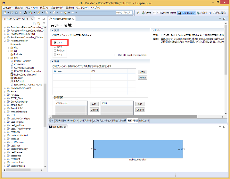Screen dimensions: 230x179
Task: Open the Java perspective
Action: tap(146, 13)
